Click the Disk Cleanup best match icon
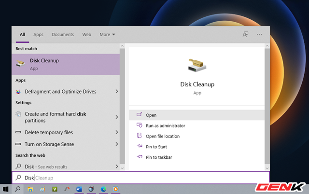 21,64
